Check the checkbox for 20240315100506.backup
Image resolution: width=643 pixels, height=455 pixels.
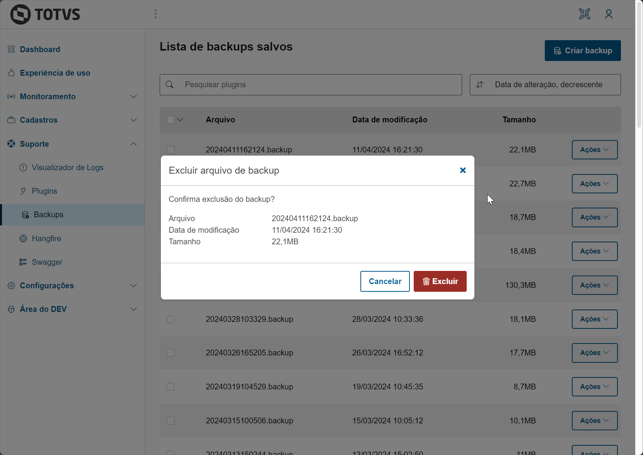(171, 421)
